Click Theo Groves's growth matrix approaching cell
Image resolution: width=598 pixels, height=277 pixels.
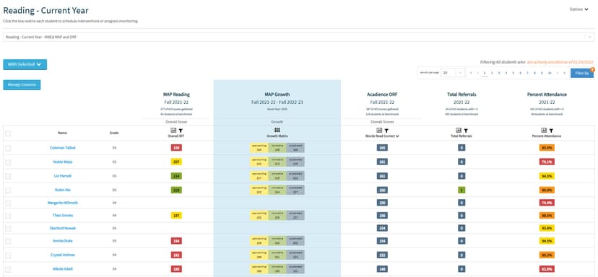(259, 216)
